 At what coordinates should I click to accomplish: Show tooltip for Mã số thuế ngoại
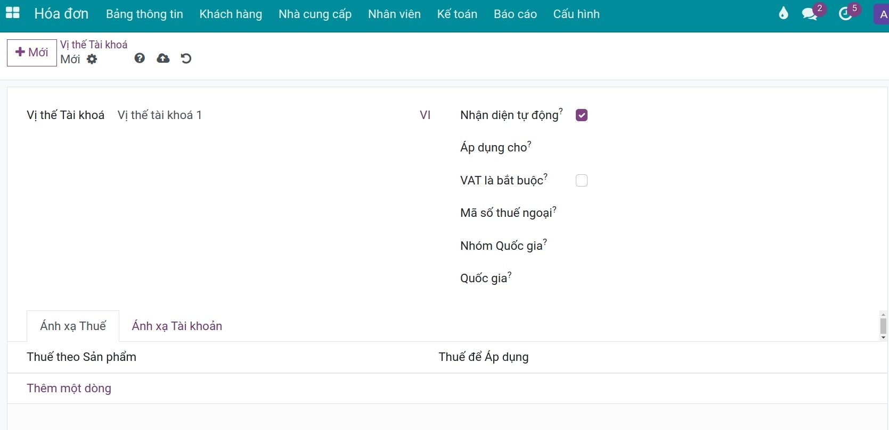tap(554, 209)
